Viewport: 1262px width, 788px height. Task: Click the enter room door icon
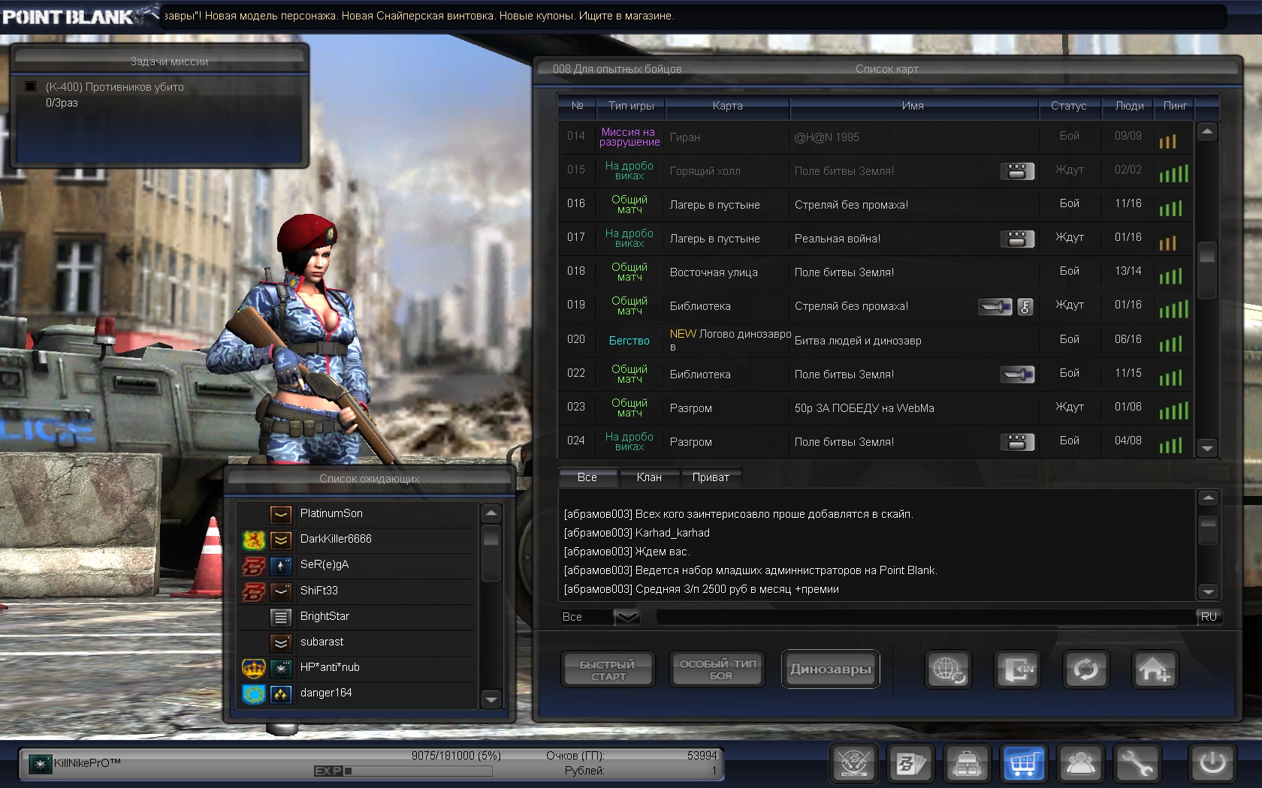[1018, 669]
